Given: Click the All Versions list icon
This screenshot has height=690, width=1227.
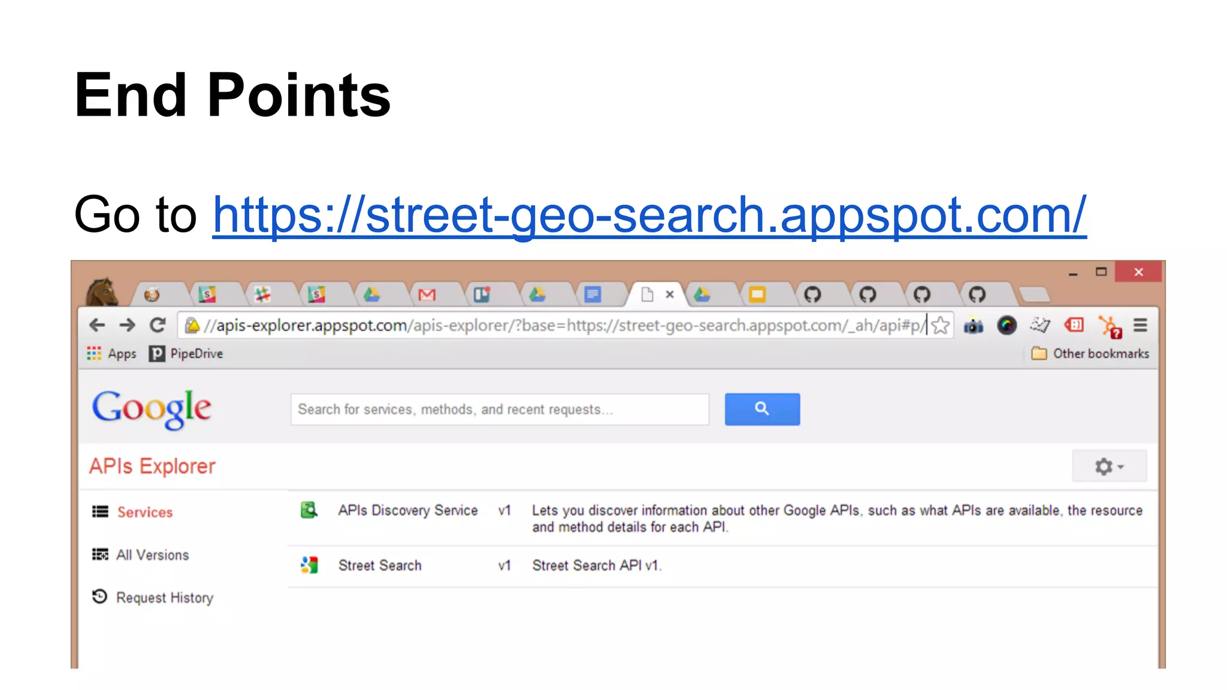Looking at the screenshot, I should click(100, 555).
